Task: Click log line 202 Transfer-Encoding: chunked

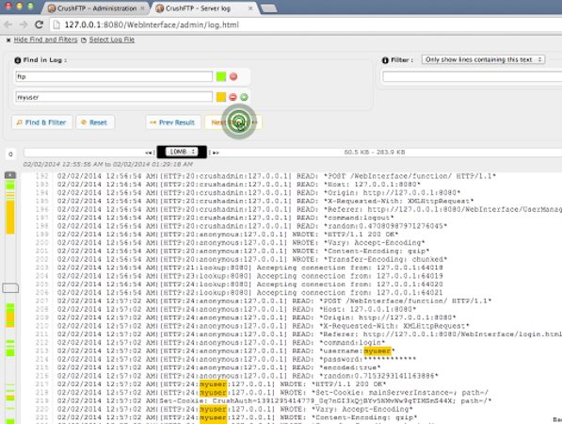Action: [x=252, y=259]
